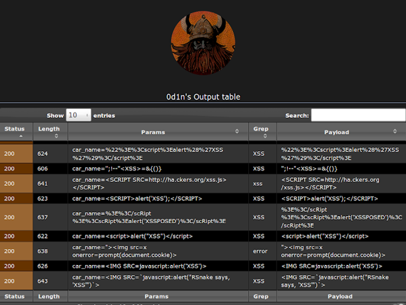Click Payload cell with ha.ckers.org /xss.js
The image size is (406, 305).
click(x=341, y=184)
